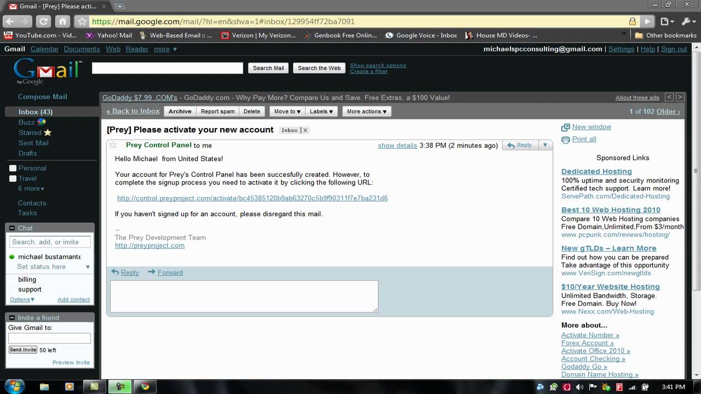Open chat Options menu

[22, 299]
